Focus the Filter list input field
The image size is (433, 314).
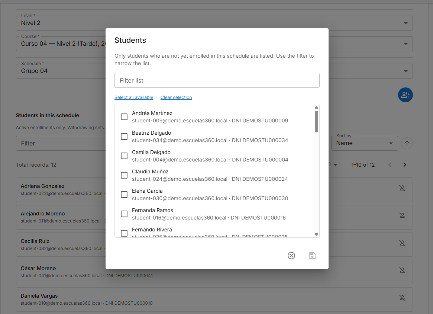coord(217,80)
